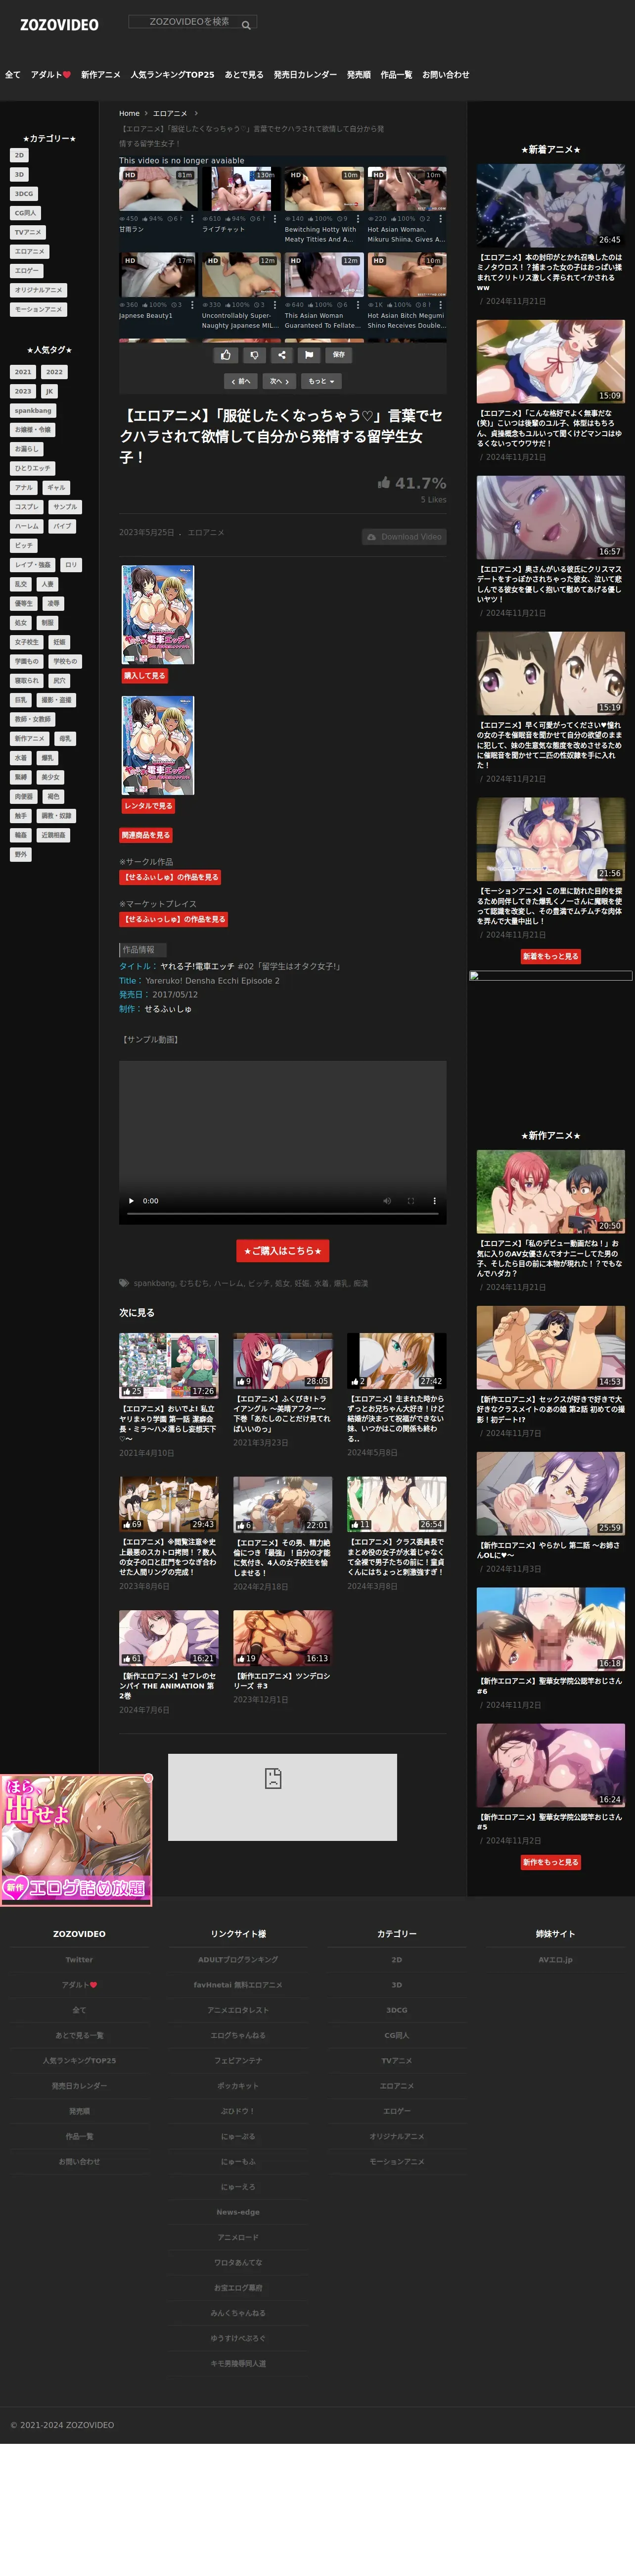
Task: Select the サンプル popular tag
Action: coord(65,507)
